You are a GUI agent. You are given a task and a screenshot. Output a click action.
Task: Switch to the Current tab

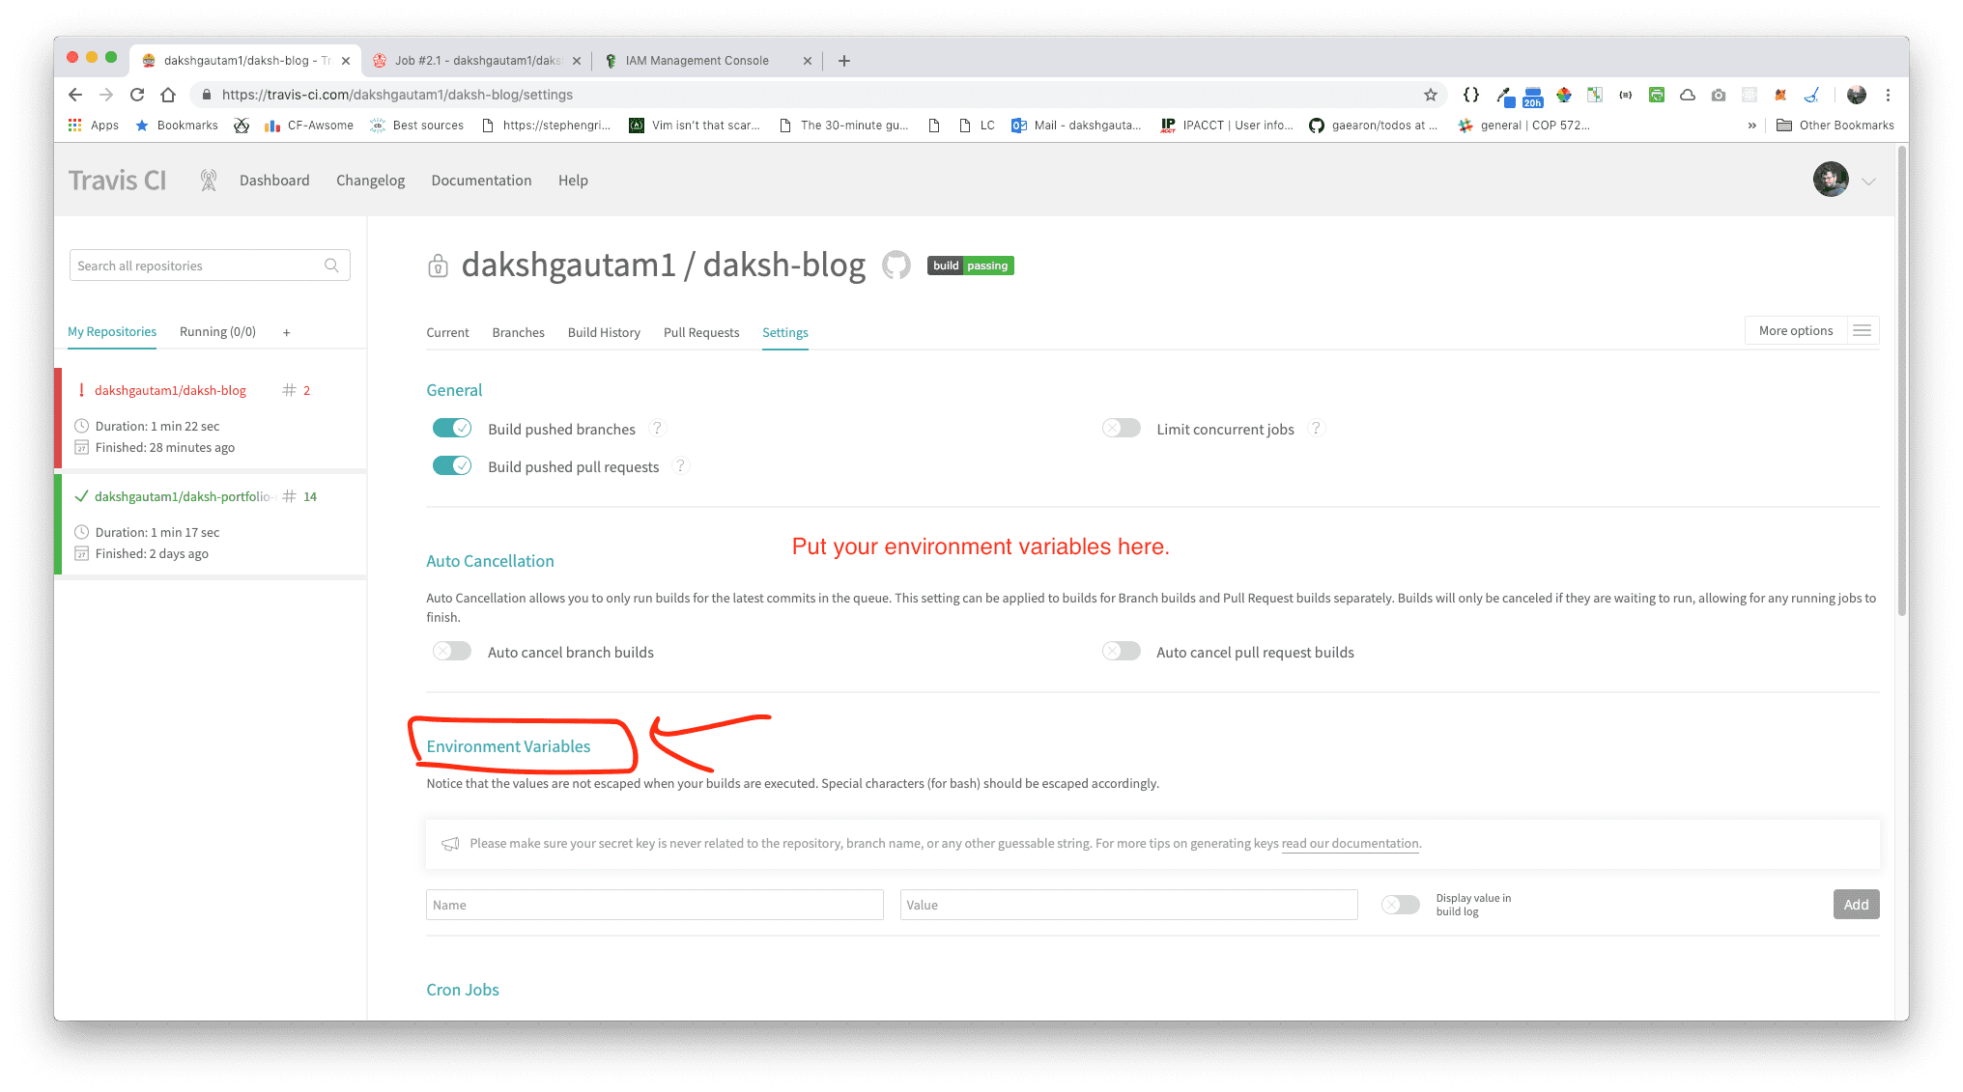click(x=447, y=333)
